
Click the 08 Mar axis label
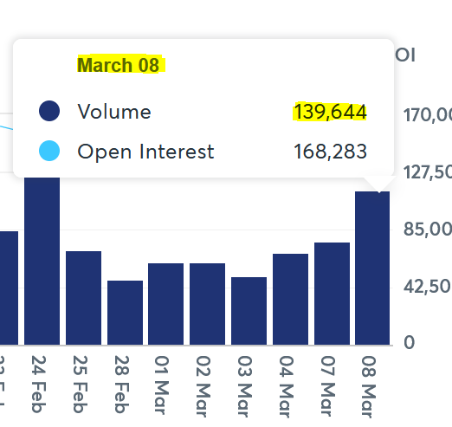pos(369,386)
